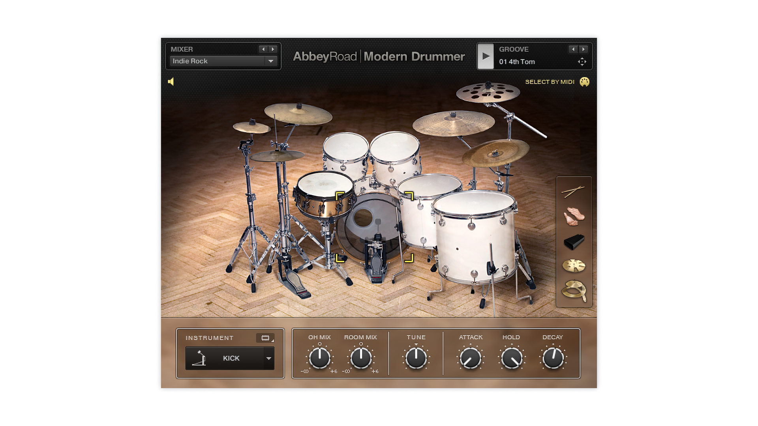Expand the KICK instrument dropdown arrow
758x426 pixels.
pyautogui.click(x=269, y=358)
